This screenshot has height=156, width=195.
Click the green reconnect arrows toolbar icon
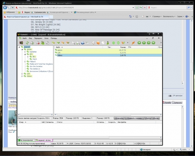pos(27,43)
